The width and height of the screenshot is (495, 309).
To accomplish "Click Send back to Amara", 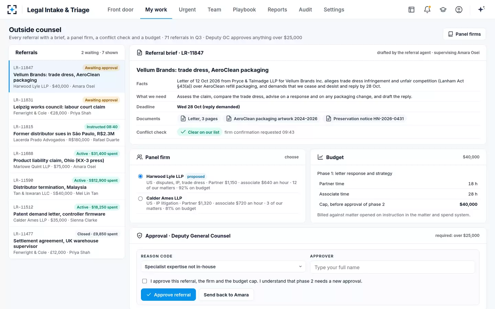I will point(226,295).
